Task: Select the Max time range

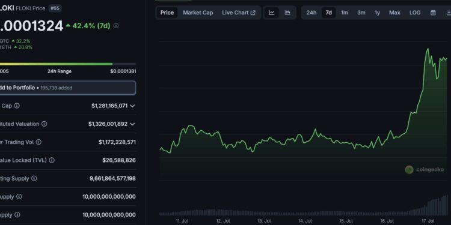Action: 394,13
